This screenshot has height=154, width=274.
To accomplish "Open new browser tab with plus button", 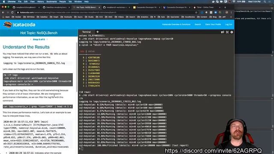I will click(225, 7).
